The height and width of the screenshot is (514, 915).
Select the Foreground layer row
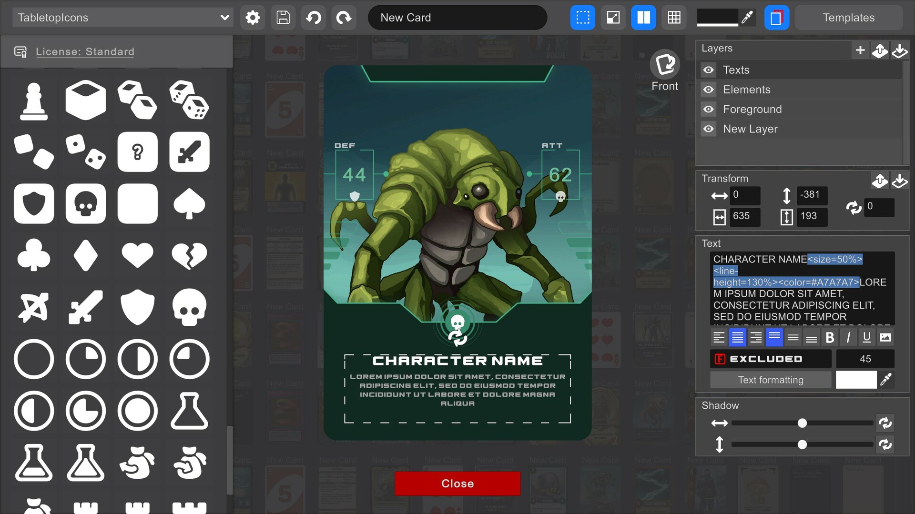[801, 109]
